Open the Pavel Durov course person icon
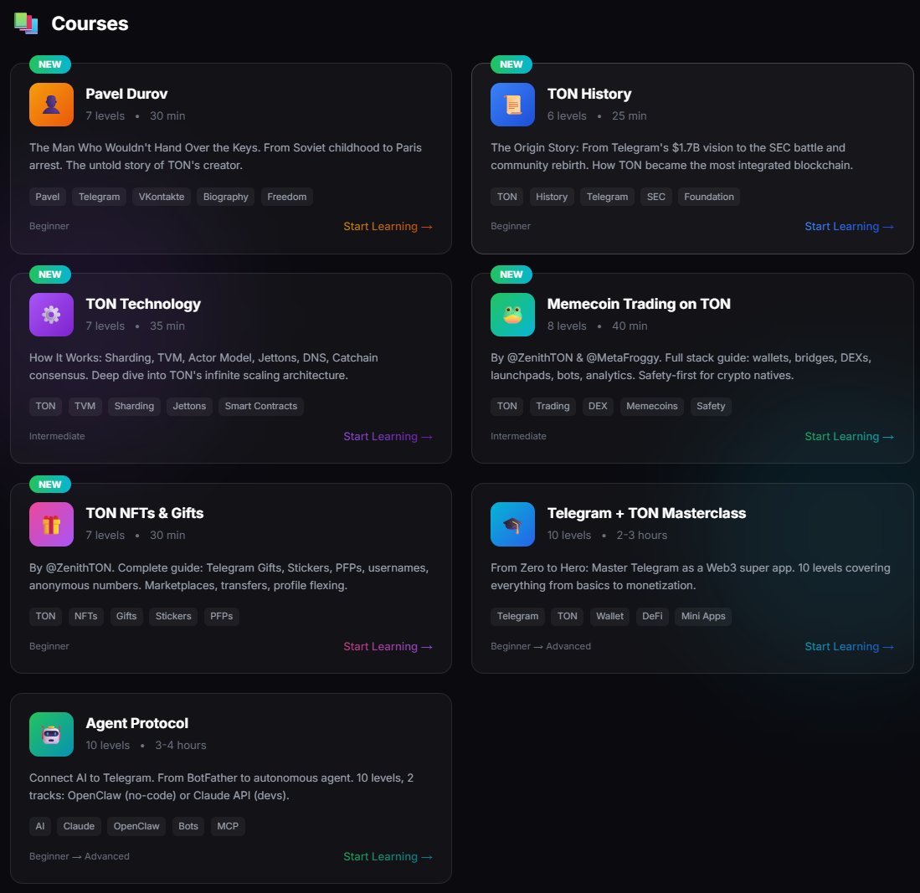Screen dimensions: 920x893 [x=52, y=105]
